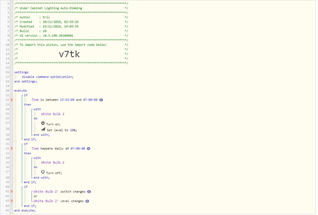Click the 'if' keyword on line 31
The image size is (318, 215).
(26, 144)
